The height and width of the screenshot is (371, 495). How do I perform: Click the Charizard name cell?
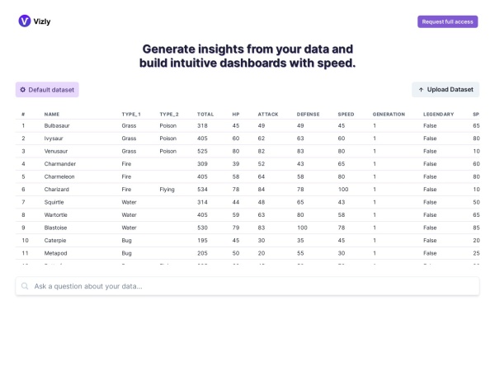[58, 189]
